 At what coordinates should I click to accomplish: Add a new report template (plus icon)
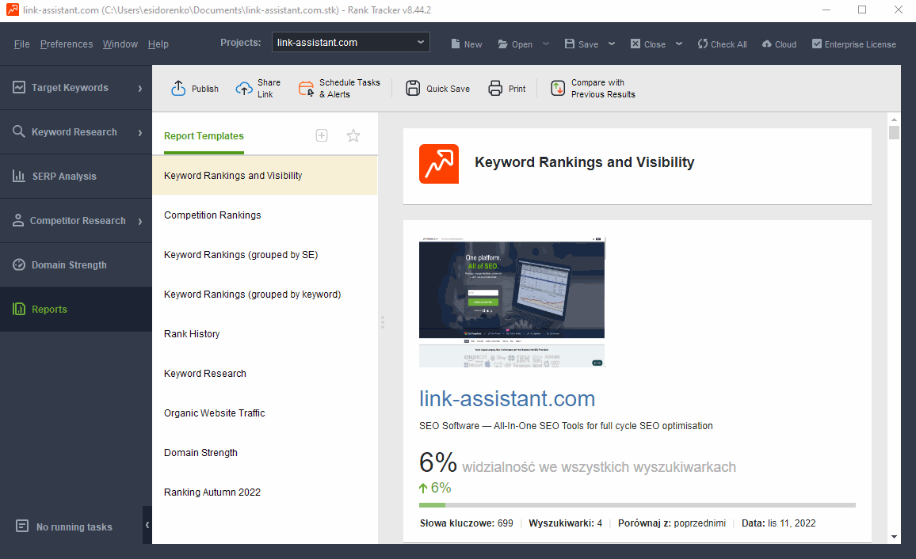click(x=322, y=135)
